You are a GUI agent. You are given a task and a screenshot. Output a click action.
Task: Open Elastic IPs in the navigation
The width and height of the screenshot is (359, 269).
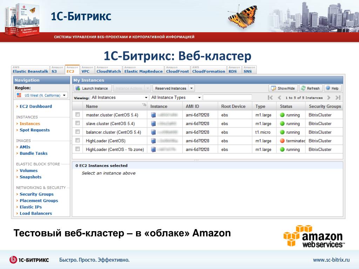[31, 207]
